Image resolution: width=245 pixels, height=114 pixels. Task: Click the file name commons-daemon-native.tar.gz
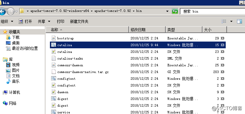point(83,72)
